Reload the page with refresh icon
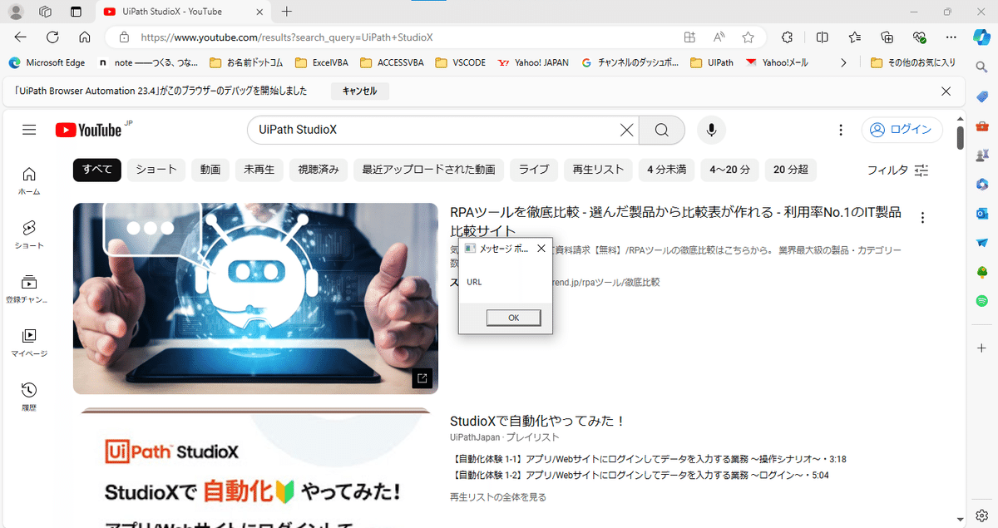This screenshot has height=528, width=998. point(52,37)
